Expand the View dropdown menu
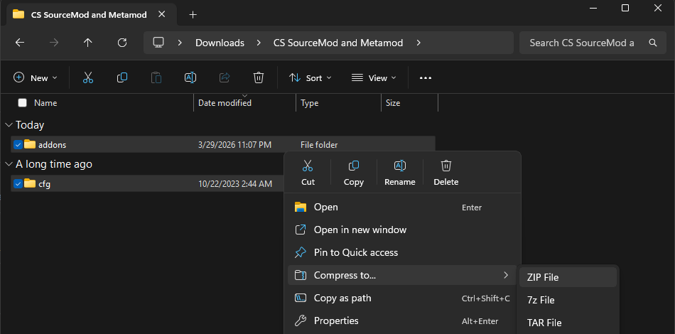The height and width of the screenshot is (334, 675). point(374,77)
